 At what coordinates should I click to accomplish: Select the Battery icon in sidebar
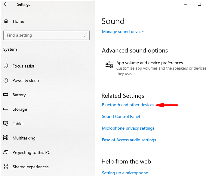click(6, 95)
